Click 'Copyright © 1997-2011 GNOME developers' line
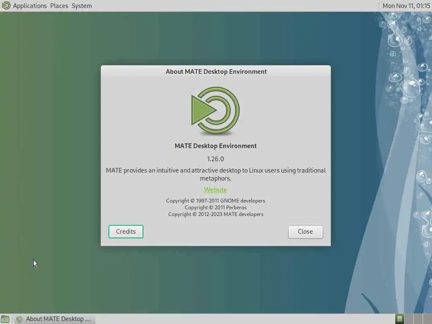 pyautogui.click(x=216, y=201)
